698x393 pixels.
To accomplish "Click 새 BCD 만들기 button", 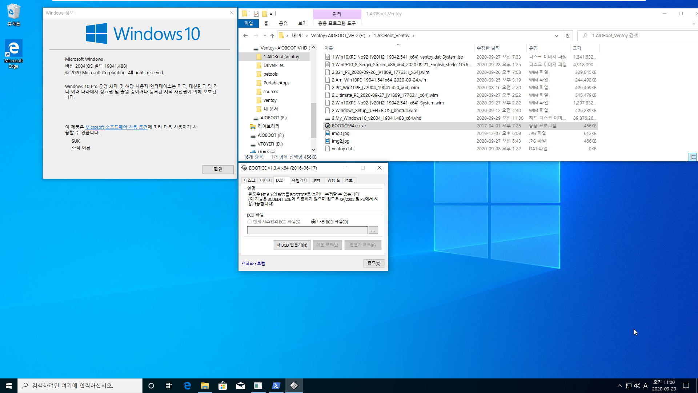I will [292, 245].
